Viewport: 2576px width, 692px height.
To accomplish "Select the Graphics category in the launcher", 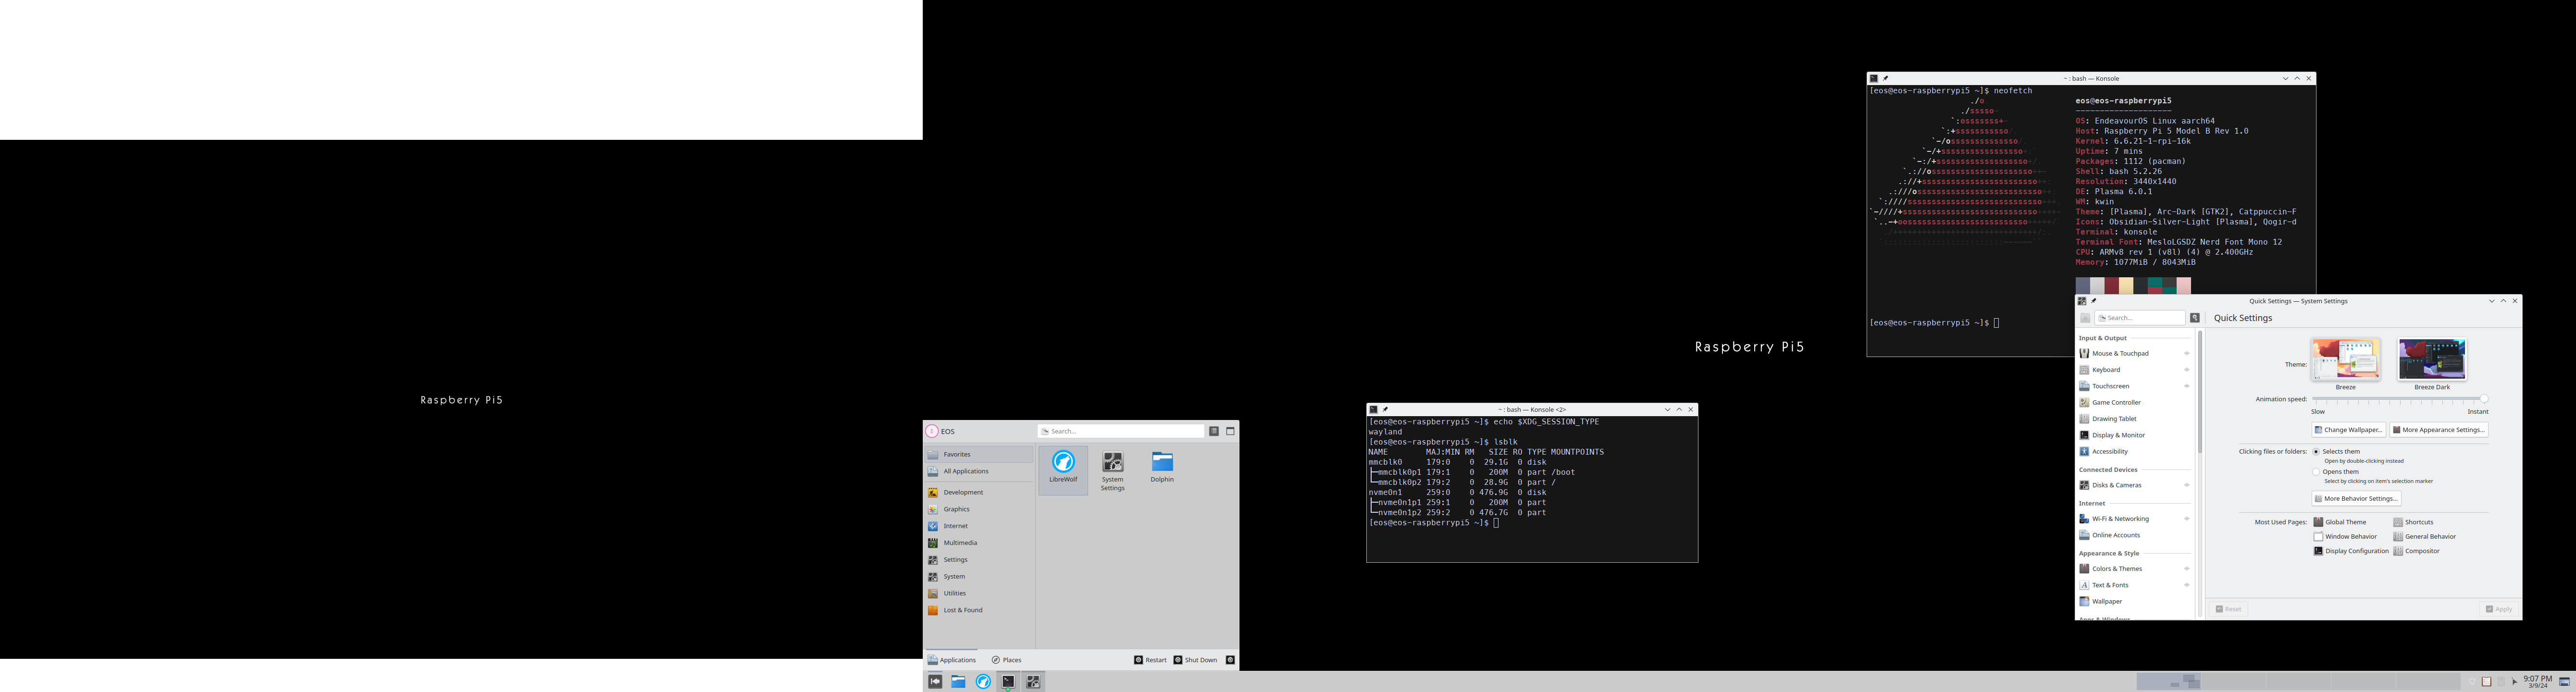I will [979, 509].
